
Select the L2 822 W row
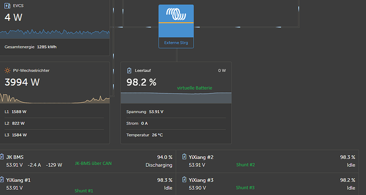[x=54, y=123]
